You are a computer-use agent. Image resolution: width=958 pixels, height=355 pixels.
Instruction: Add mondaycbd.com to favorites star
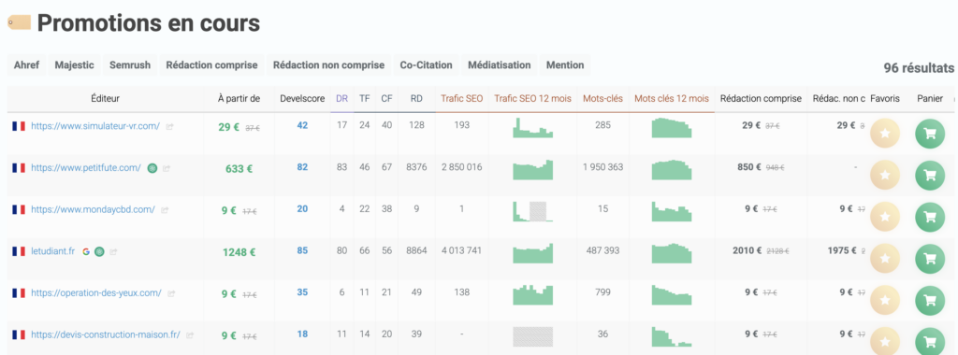(x=884, y=217)
